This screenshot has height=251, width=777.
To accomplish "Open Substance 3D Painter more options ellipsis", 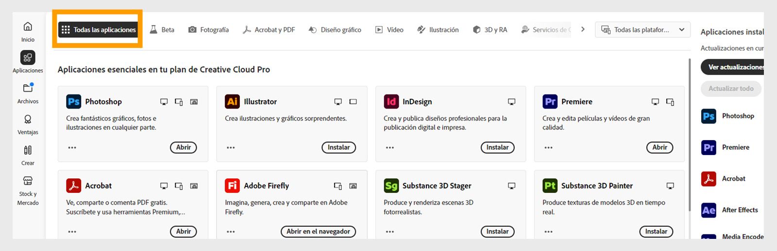I will point(548,232).
